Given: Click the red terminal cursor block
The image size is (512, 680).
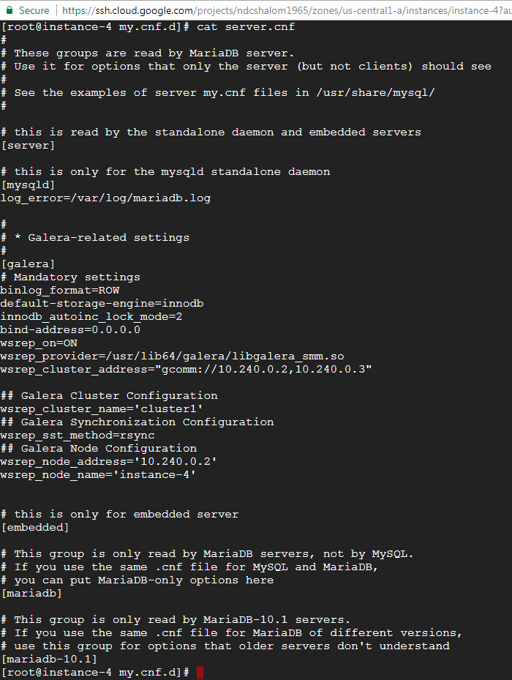Looking at the screenshot, I should 200,673.
